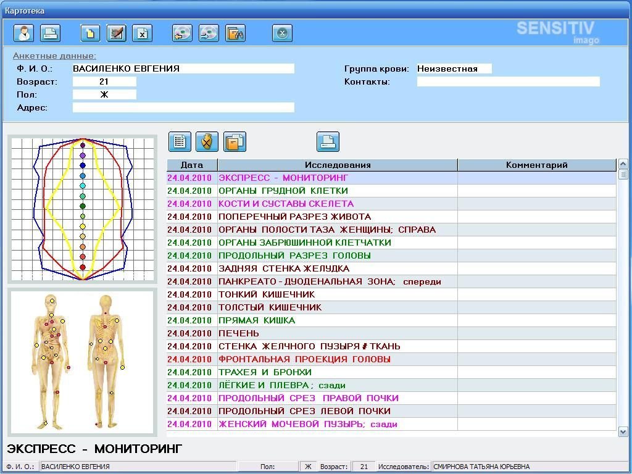Click the disc icon with left arrow

click(182, 33)
